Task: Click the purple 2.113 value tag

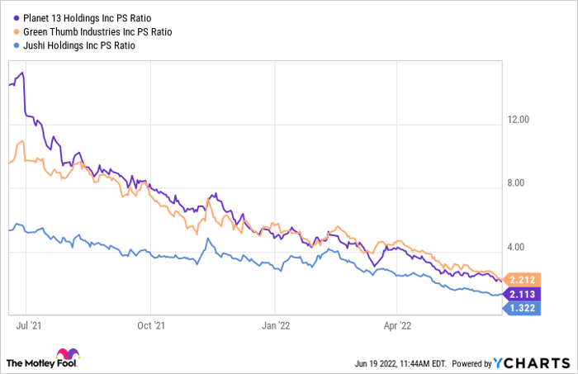Action: click(x=524, y=293)
